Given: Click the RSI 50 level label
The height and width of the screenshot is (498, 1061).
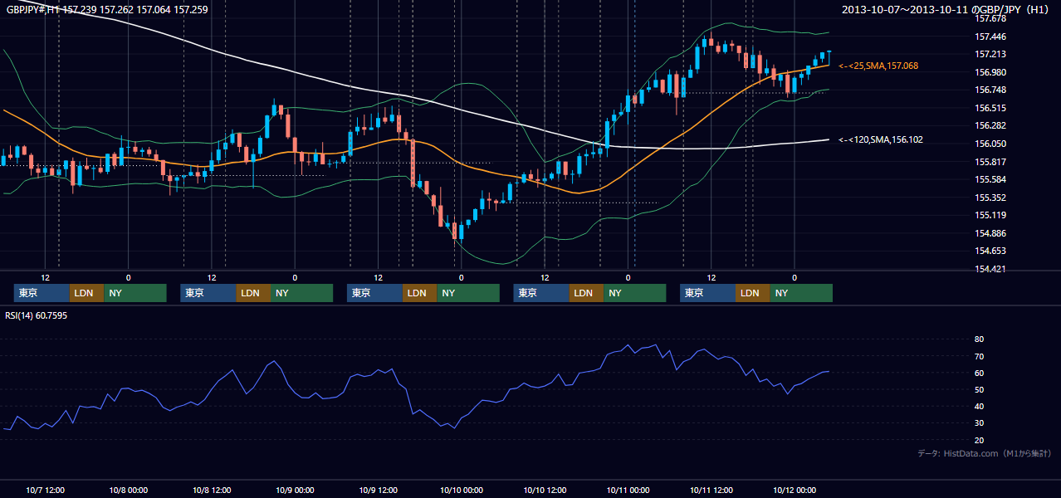Looking at the screenshot, I should [x=979, y=389].
